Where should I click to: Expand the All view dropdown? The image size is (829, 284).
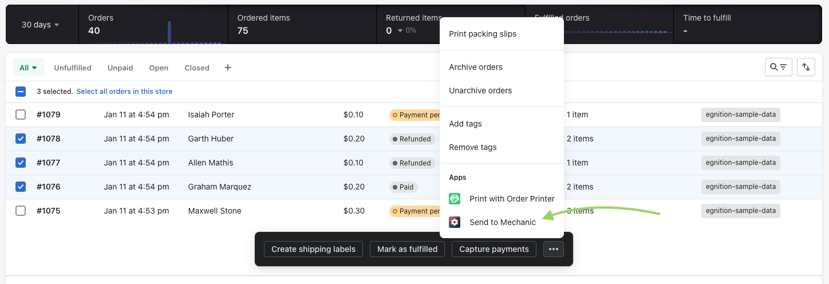pos(28,68)
